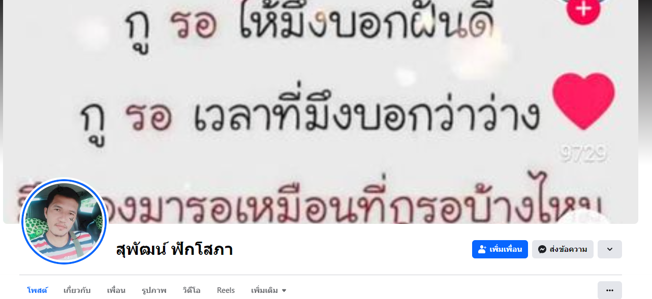The width and height of the screenshot is (652, 299).
Task: Switch to the Reels tab
Action: click(x=226, y=290)
